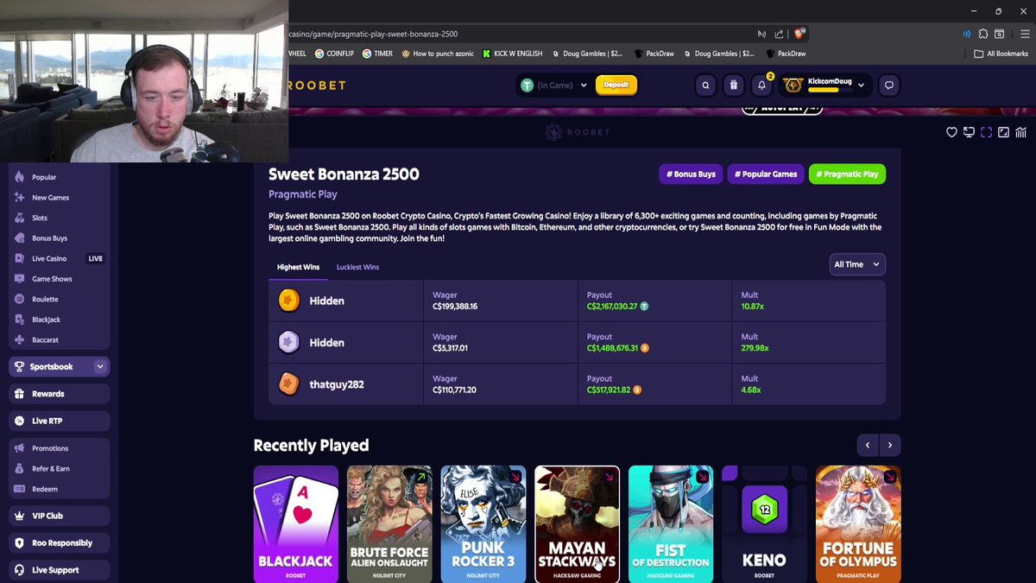Screen dimensions: 1036x583
Task: Open Roulette wheel icon in sidebar
Action: click(19, 299)
